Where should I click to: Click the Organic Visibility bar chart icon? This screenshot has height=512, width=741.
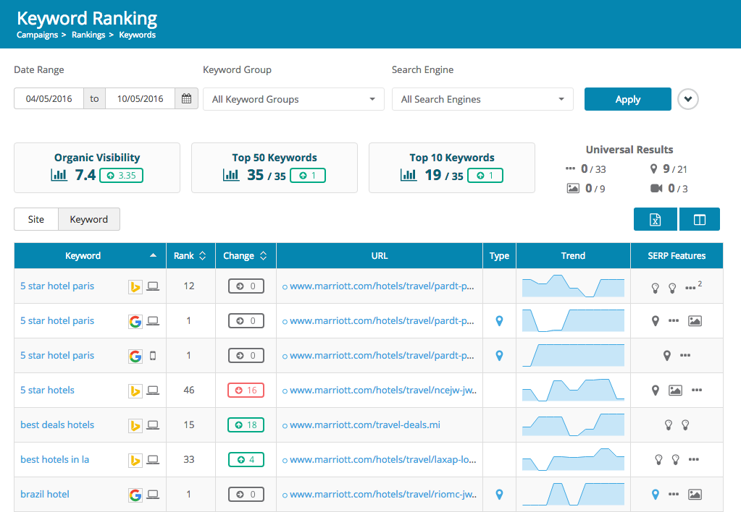[59, 175]
